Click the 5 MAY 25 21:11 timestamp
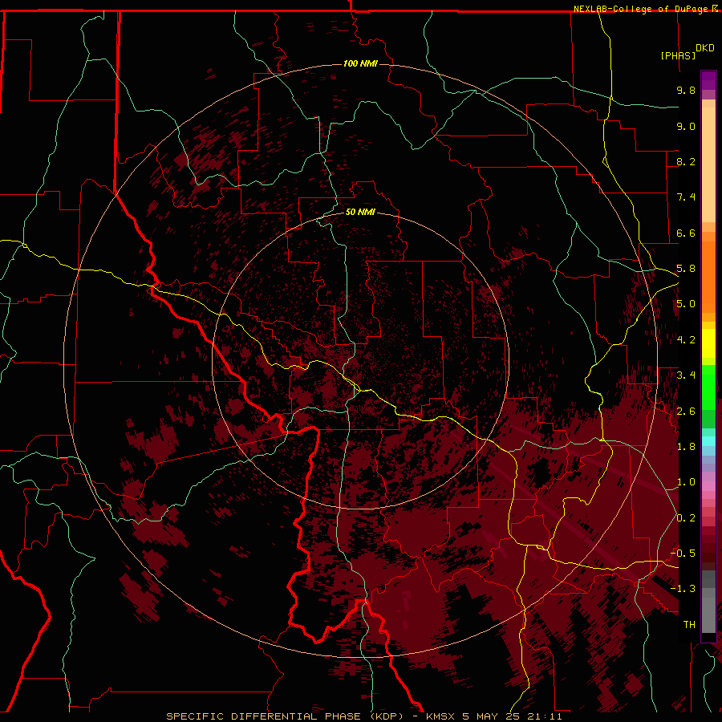 (x=512, y=716)
